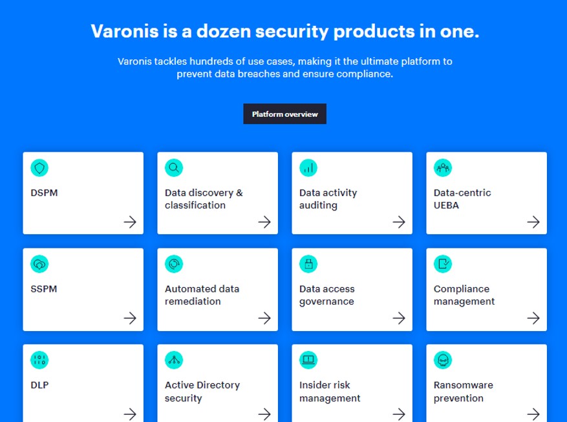Follow the Data-centric UEBA arrow
The image size is (567, 422).
pyautogui.click(x=533, y=222)
